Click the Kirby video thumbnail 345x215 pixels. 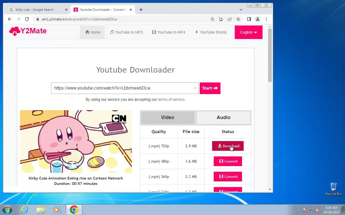point(76,141)
